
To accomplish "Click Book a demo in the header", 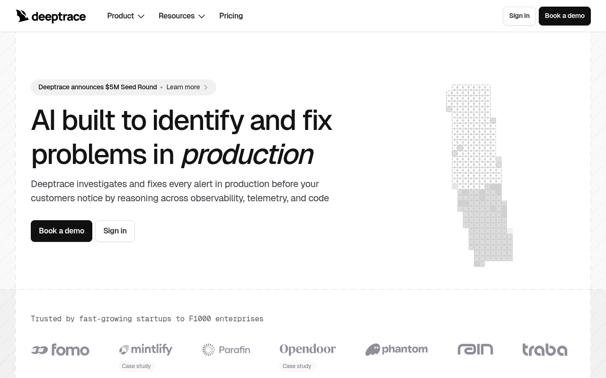I will pos(565,16).
